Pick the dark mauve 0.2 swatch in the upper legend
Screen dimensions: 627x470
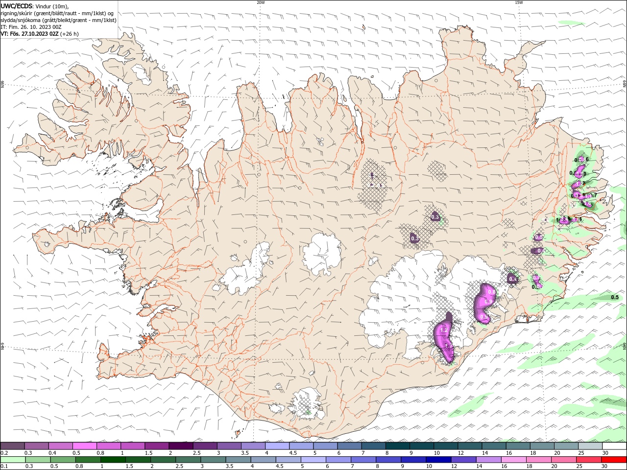pyautogui.click(x=12, y=446)
